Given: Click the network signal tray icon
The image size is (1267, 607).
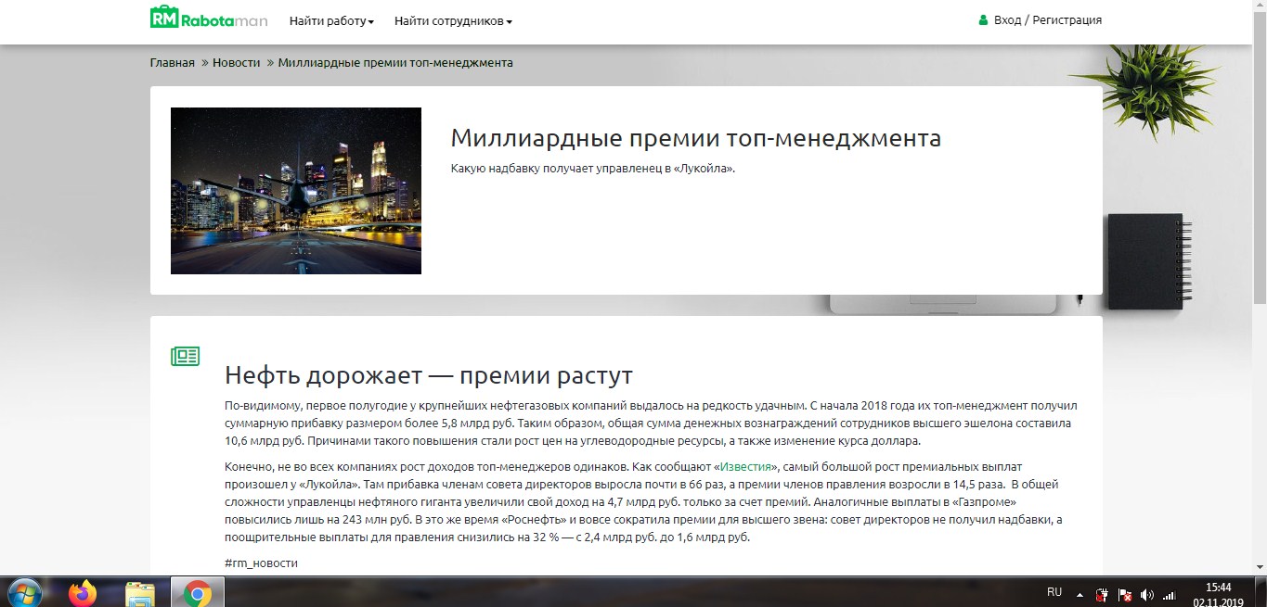Looking at the screenshot, I should pos(1170,594).
